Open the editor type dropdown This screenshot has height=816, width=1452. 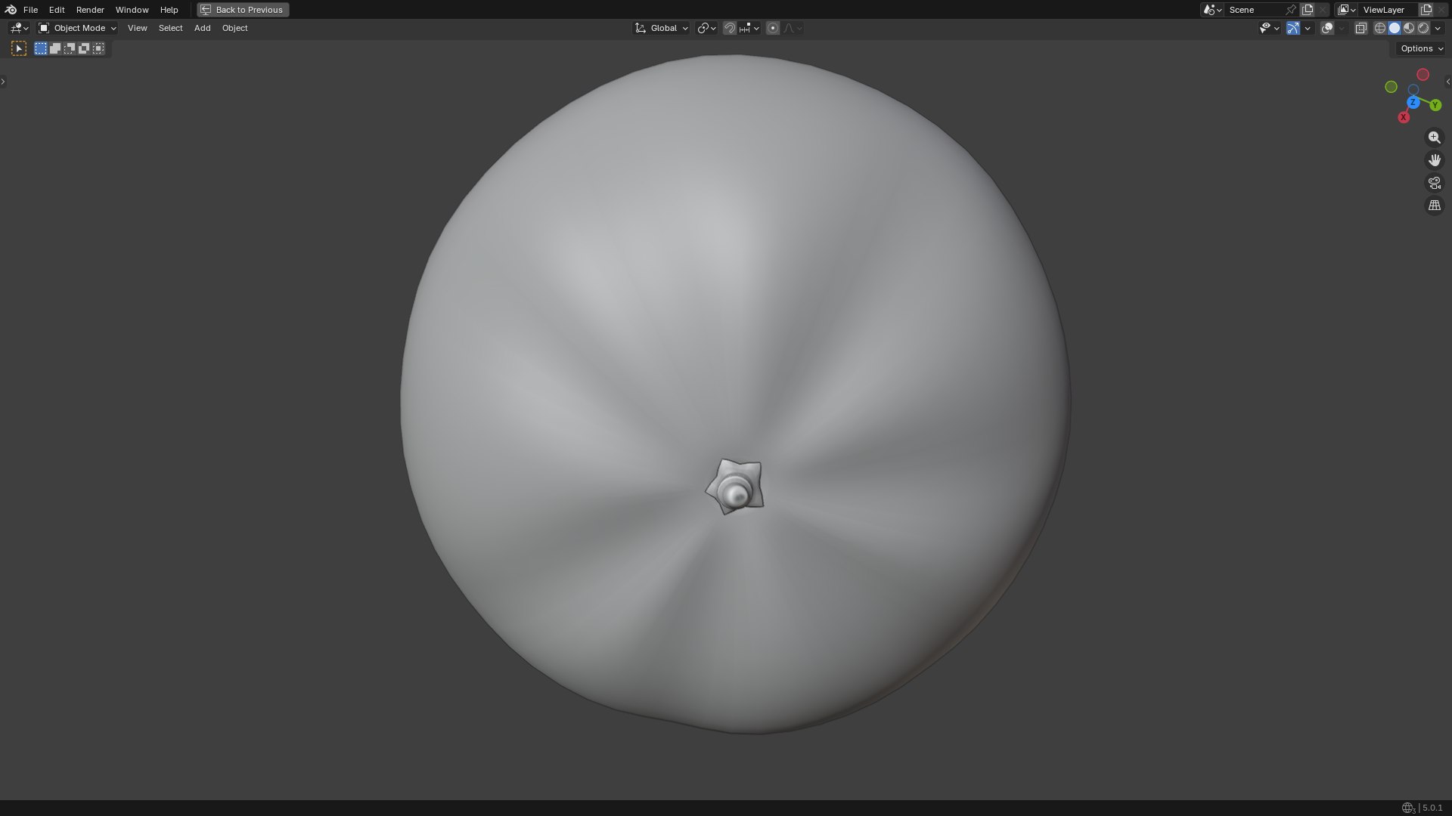pos(19,28)
